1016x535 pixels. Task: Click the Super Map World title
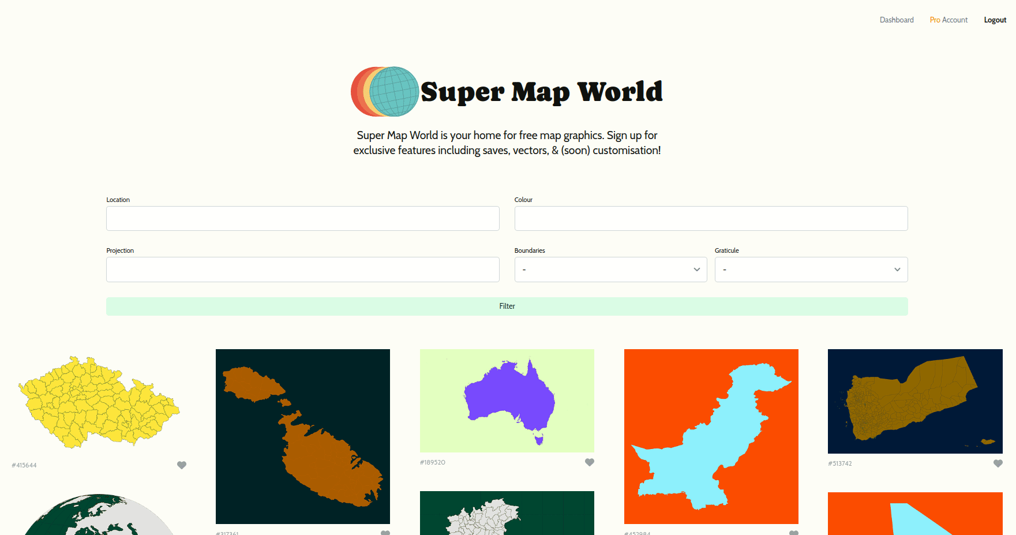[x=541, y=92]
